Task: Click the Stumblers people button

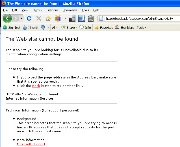Action: click(x=124, y=28)
